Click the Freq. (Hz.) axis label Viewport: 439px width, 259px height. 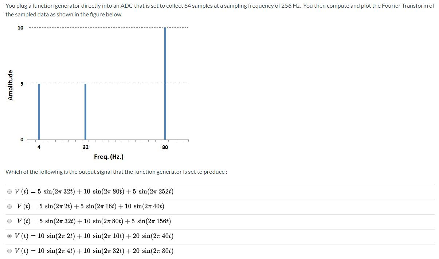pos(109,157)
